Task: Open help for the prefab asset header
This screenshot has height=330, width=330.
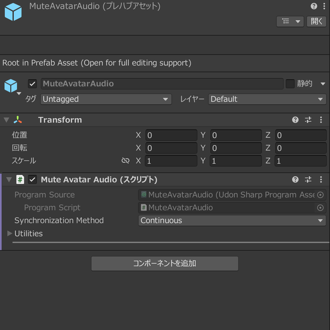Action: pyautogui.click(x=314, y=6)
